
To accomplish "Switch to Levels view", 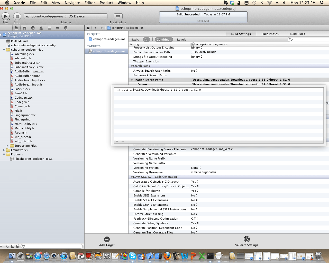I will (x=181, y=40).
